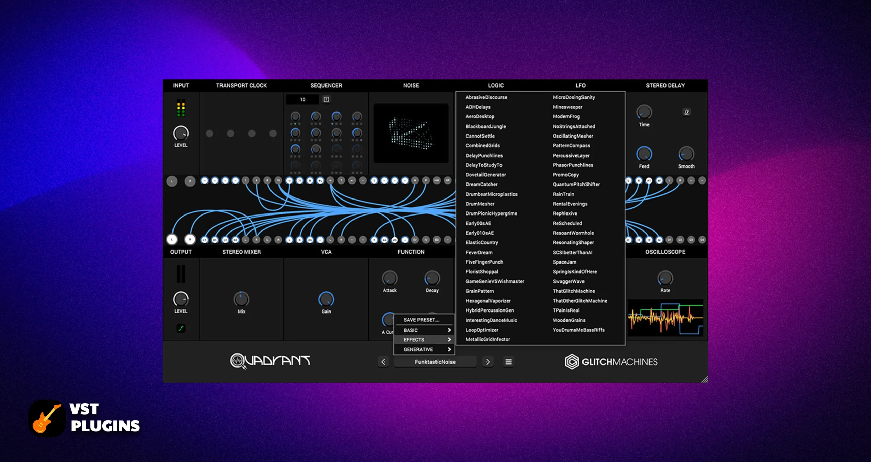Viewport: 871px width, 462px height.
Task: Load the ThatOtherGlitchMachine preset
Action: (580, 301)
